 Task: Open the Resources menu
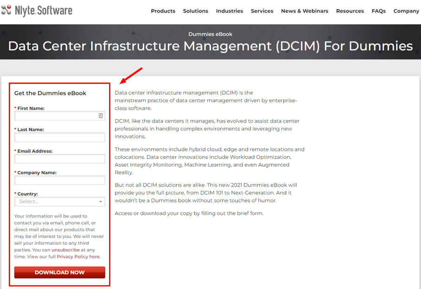[350, 11]
